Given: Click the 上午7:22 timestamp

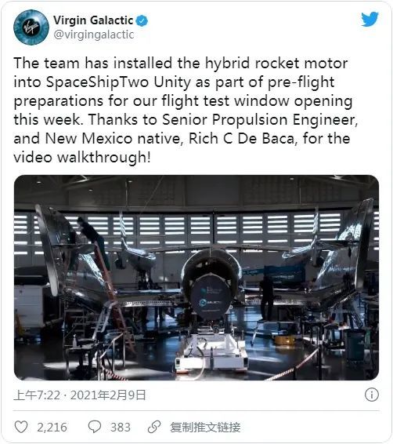Looking at the screenshot, I should point(37,395).
